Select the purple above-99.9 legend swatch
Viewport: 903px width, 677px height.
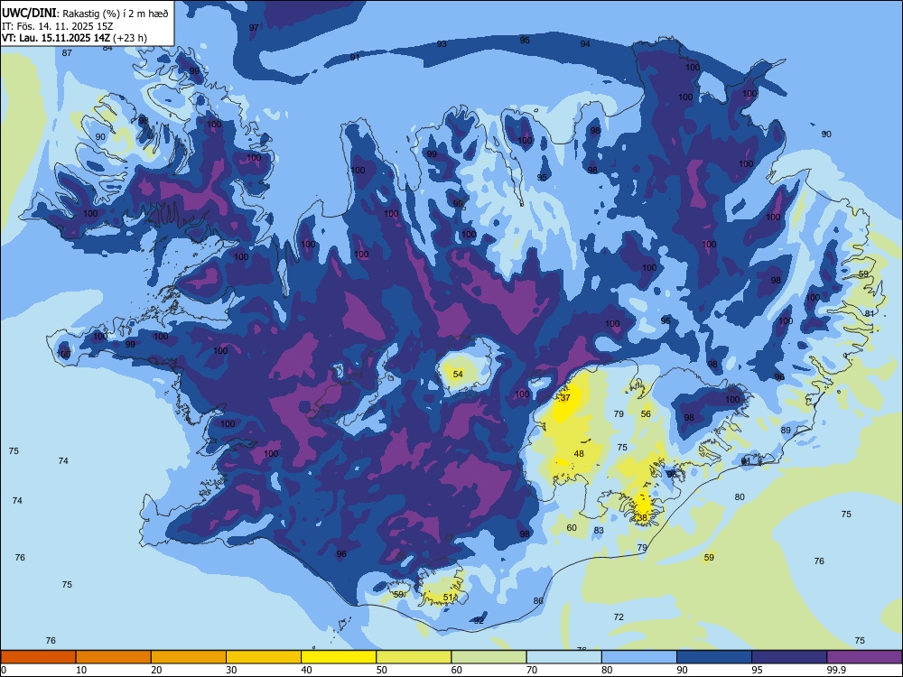tap(864, 657)
